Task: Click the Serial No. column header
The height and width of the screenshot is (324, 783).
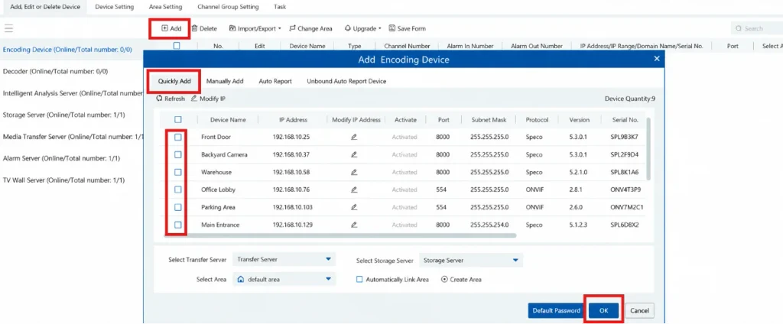Action: 625,120
